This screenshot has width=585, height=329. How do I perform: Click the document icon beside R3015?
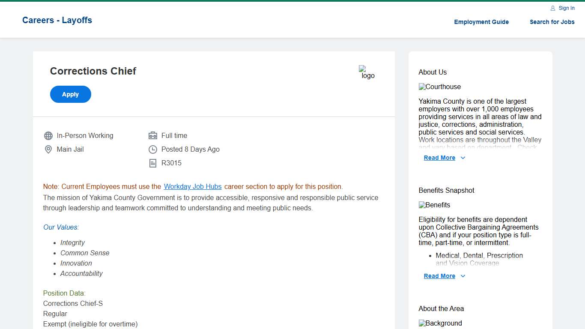[x=153, y=163]
